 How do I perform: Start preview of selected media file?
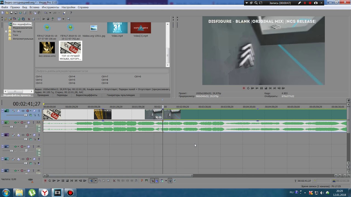pyautogui.click(x=44, y=19)
